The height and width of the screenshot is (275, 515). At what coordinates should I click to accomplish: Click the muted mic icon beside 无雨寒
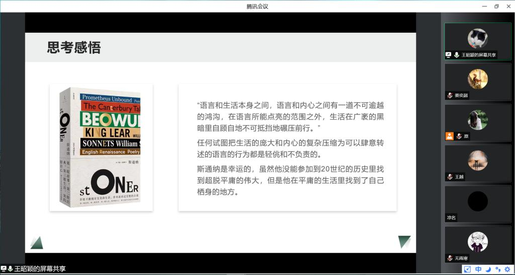tap(450, 258)
